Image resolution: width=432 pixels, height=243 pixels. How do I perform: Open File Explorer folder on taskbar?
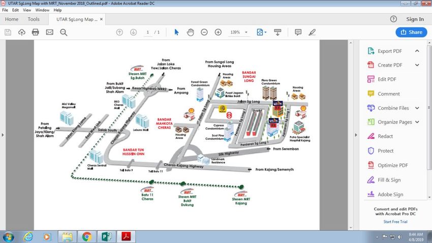tap(67, 237)
